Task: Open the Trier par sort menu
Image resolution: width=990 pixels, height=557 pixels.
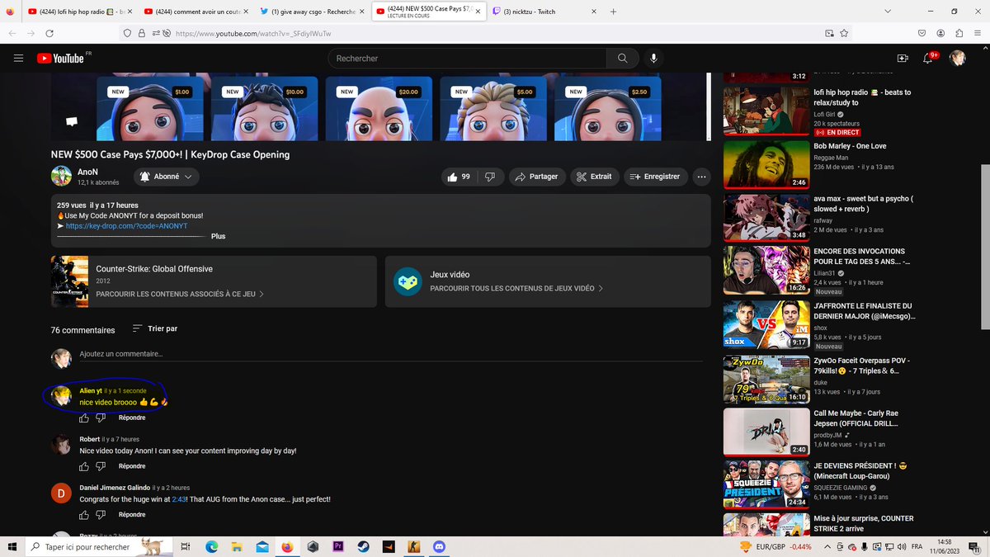Action: [155, 328]
